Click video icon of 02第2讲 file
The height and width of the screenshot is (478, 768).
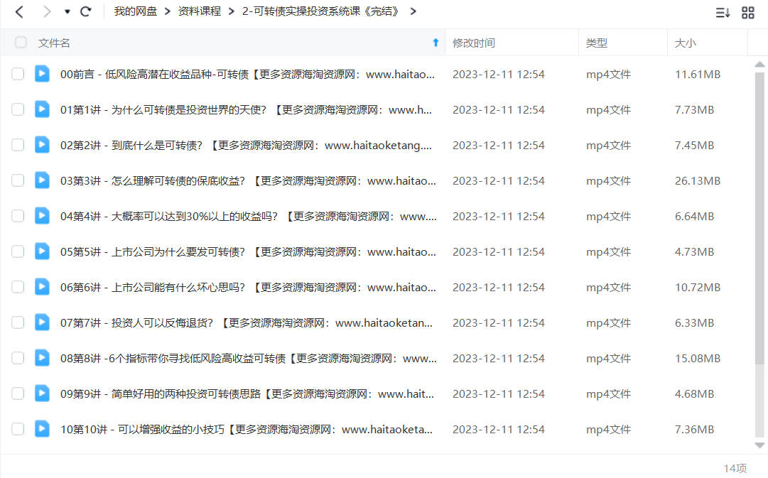coord(42,144)
